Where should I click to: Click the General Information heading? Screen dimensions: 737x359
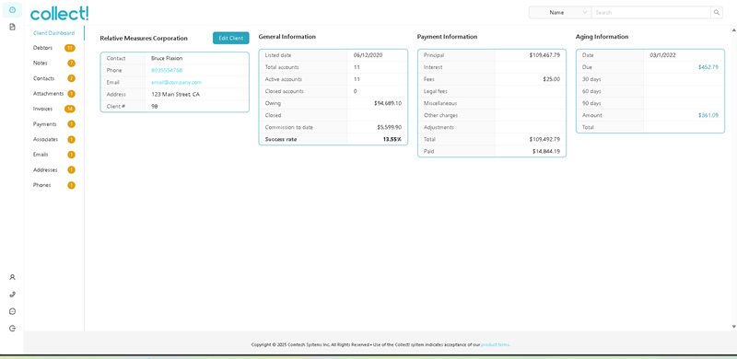pos(287,37)
